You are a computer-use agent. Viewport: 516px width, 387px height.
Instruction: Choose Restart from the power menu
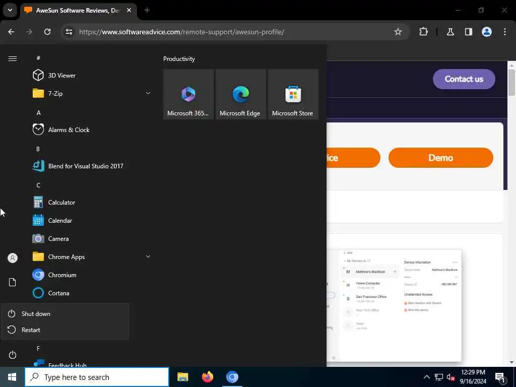click(x=65, y=330)
